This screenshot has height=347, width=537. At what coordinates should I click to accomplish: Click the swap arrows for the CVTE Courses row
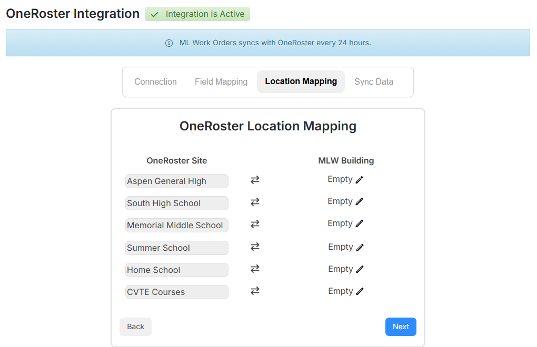(x=255, y=291)
